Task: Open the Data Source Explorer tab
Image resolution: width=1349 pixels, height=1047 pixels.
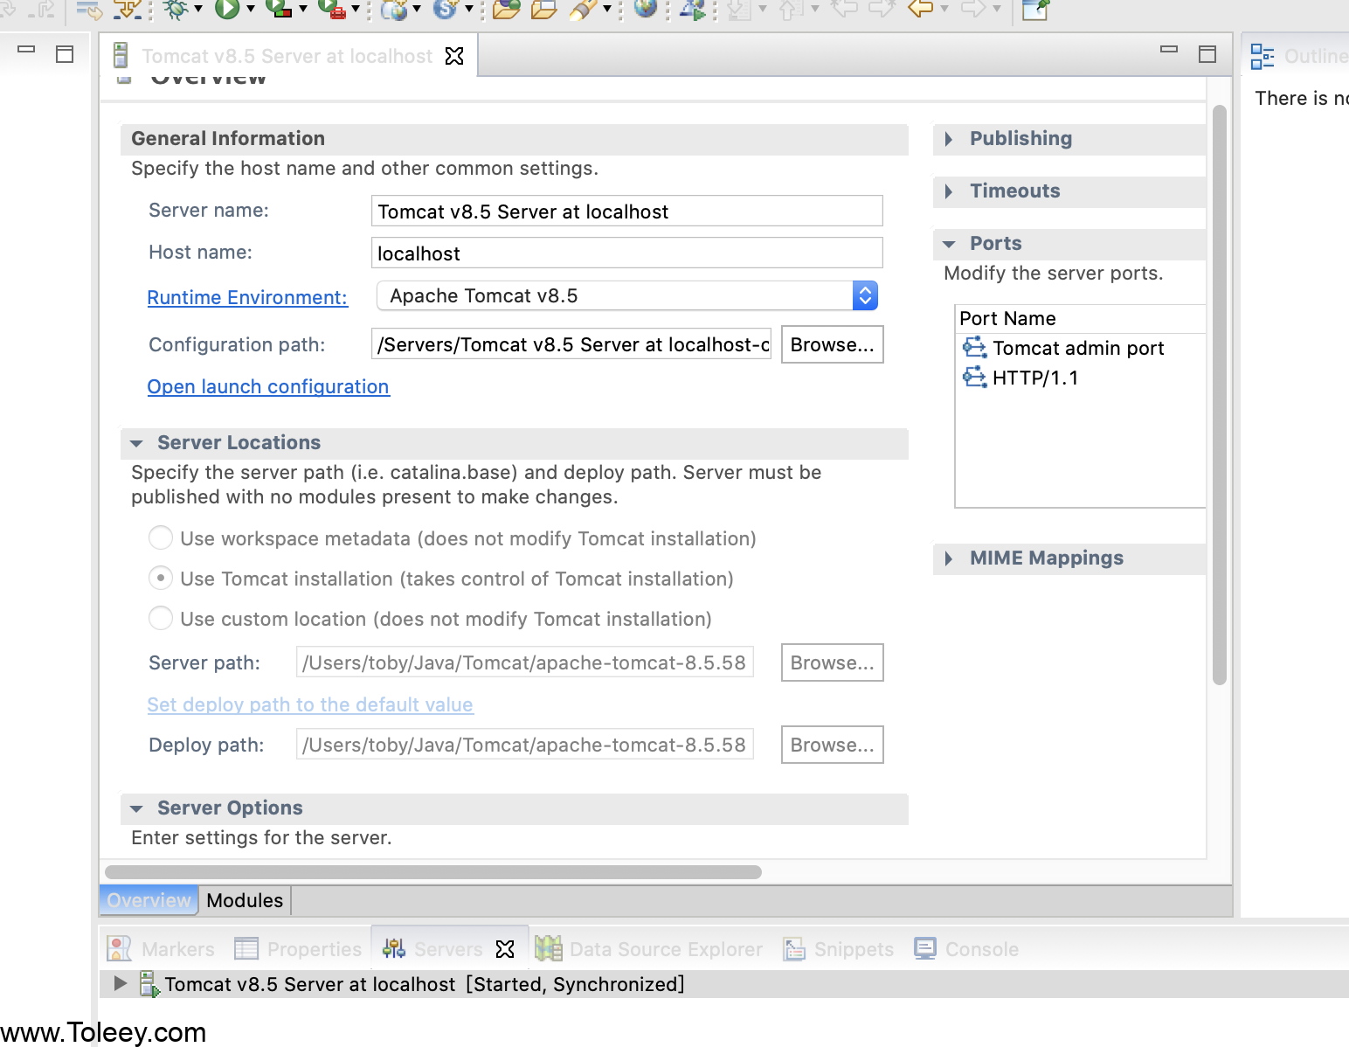Action: tap(649, 948)
